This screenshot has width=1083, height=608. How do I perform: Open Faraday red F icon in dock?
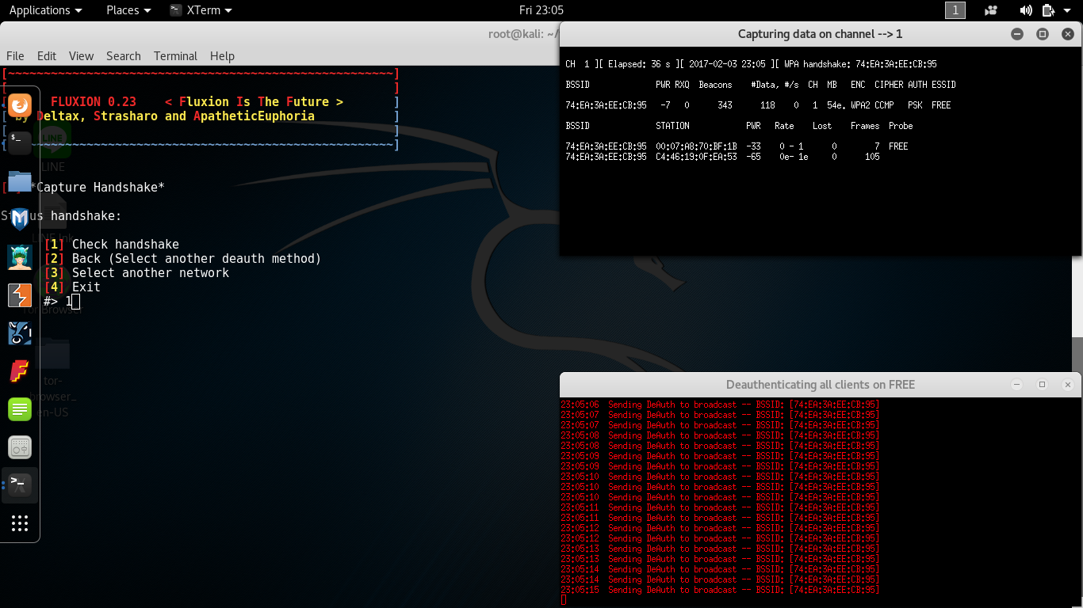pyautogui.click(x=20, y=371)
